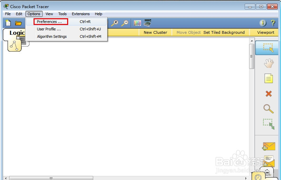281x180 pixels.
Task: Click the horizontal scrollbar thumb
Action: [51, 178]
